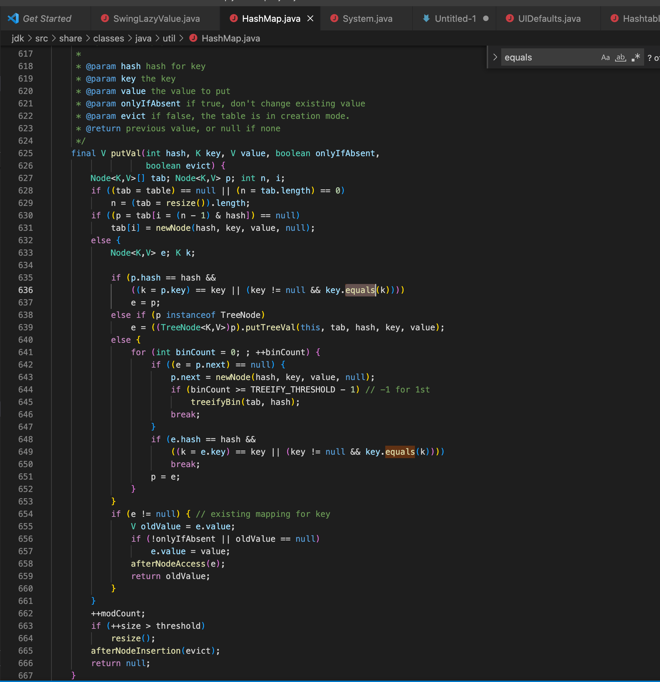Click putTreeVal on line 639
This screenshot has height=682, width=660.
pos(270,328)
